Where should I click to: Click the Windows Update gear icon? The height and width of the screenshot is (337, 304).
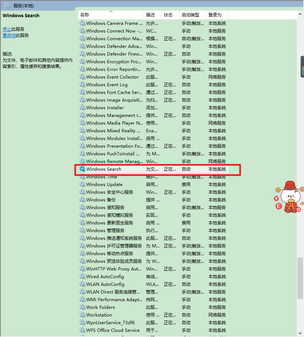click(x=82, y=184)
